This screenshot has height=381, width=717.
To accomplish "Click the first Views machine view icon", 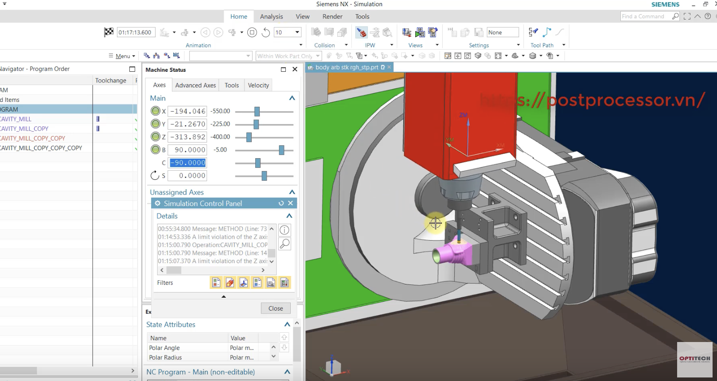I will [x=406, y=32].
